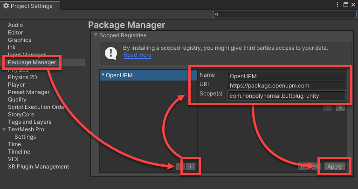Screen dimensions: 358x189
Task: Open Timeline settings category
Action: 19,152
